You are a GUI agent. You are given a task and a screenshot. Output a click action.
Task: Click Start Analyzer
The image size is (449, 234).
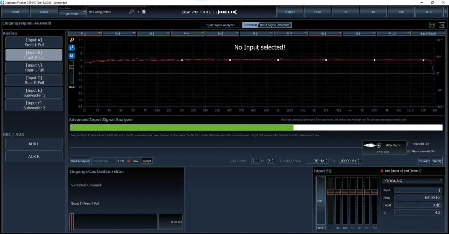80,161
